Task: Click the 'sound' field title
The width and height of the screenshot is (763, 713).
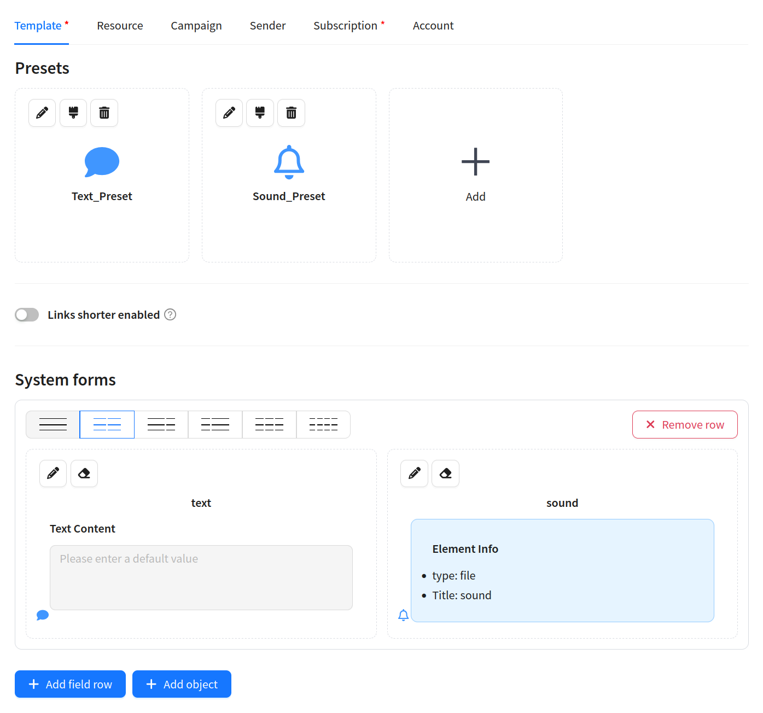Action: click(x=562, y=503)
